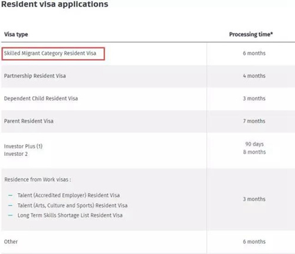
Task: Click Resident visa applications heading
Action: [x=55, y=4]
